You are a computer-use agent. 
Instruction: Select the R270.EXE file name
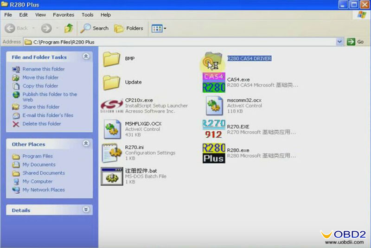tap(238, 127)
